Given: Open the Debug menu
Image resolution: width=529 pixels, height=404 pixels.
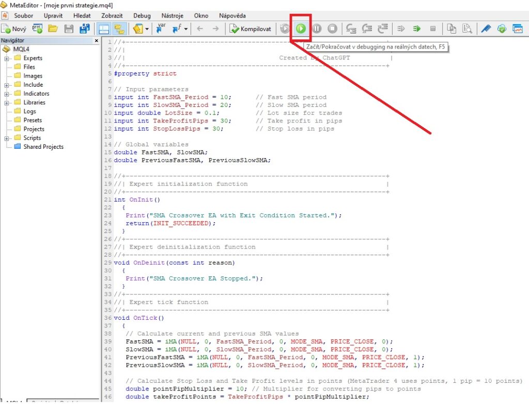Looking at the screenshot, I should click(142, 15).
